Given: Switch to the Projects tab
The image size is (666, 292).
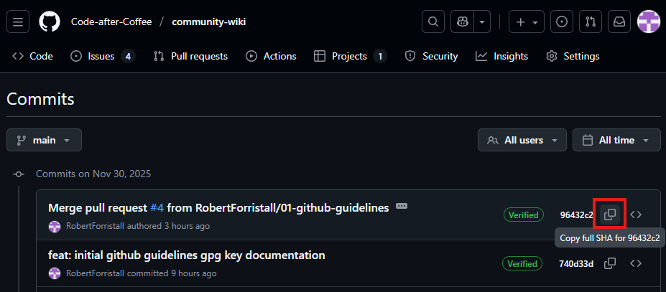Looking at the screenshot, I should 350,56.
